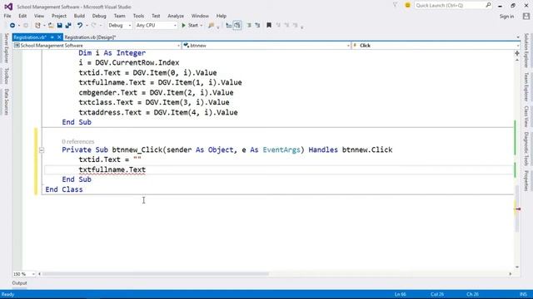The width and height of the screenshot is (533, 299).
Task: Open the File menu
Action: pyautogui.click(x=7, y=16)
